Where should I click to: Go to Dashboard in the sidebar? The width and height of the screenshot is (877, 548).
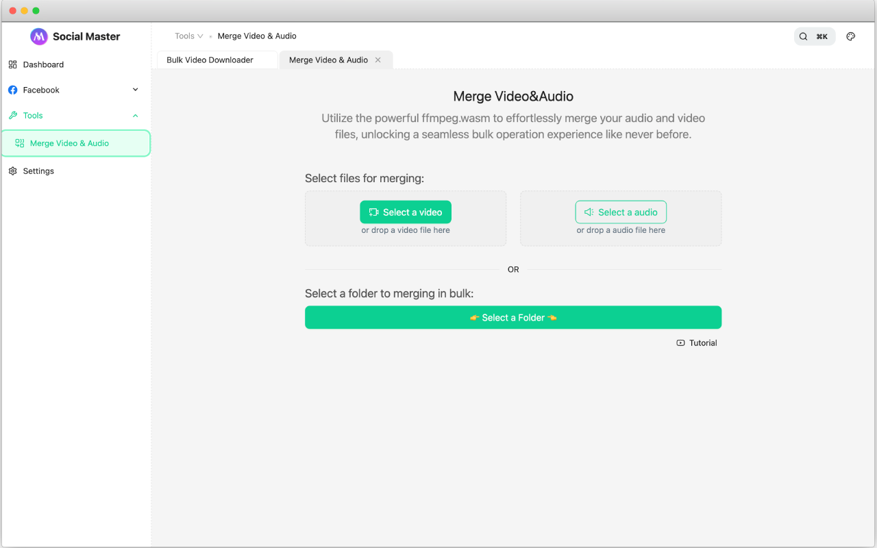point(75,64)
